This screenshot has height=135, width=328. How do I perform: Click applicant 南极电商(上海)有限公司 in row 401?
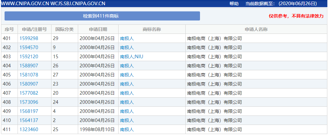214,38
